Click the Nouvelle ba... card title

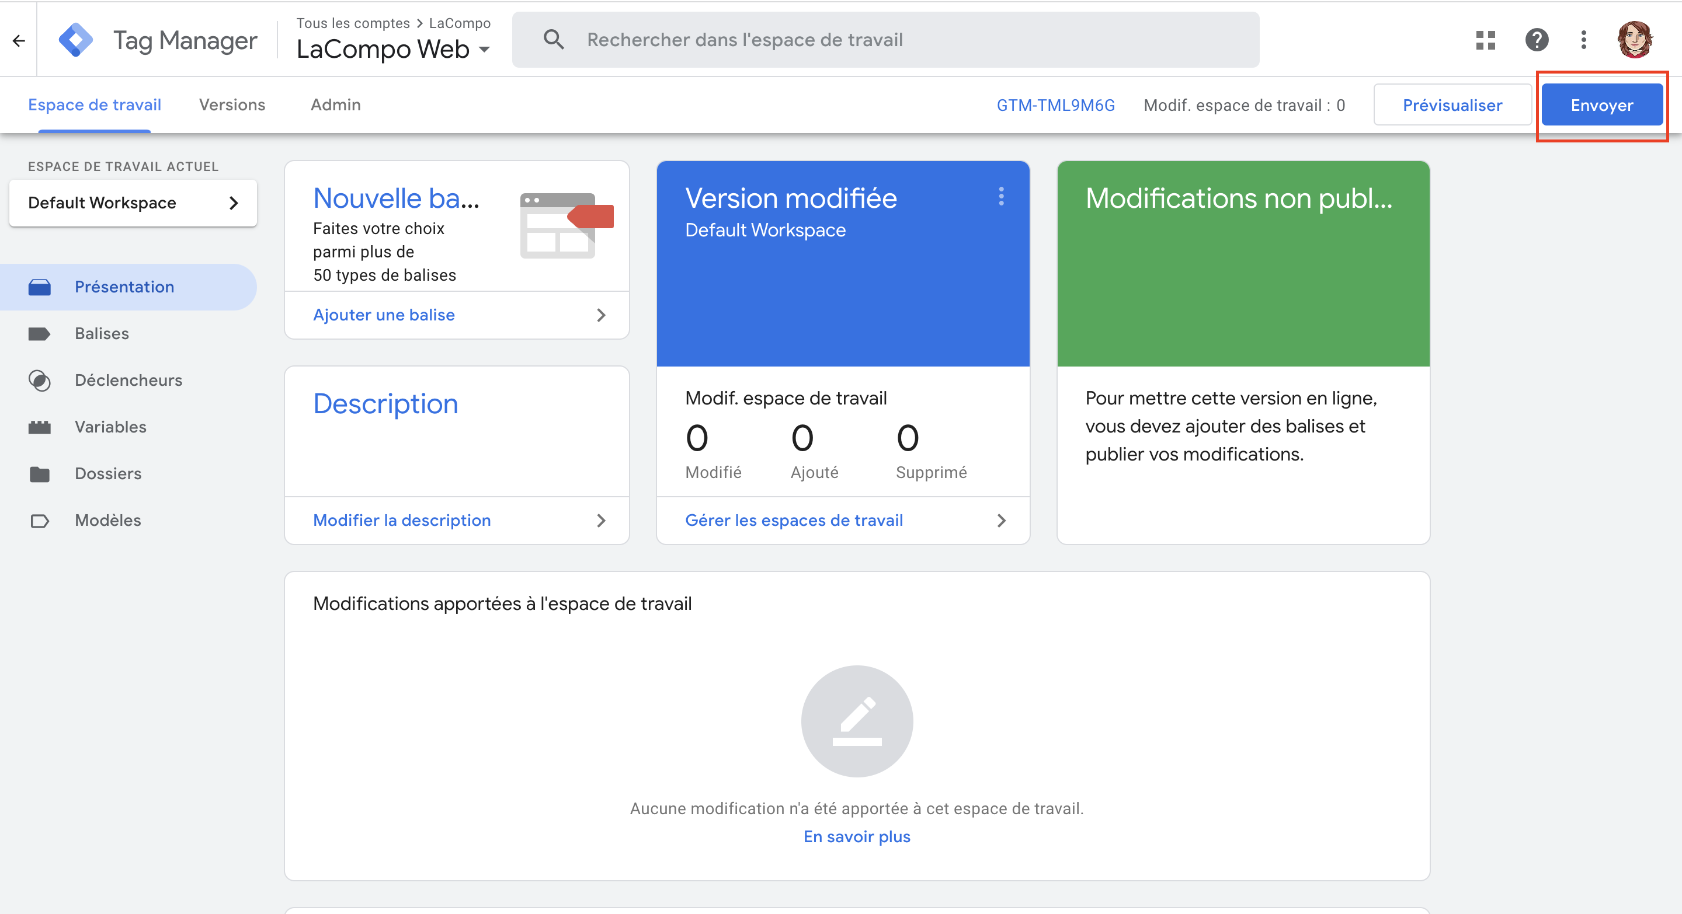coord(397,198)
